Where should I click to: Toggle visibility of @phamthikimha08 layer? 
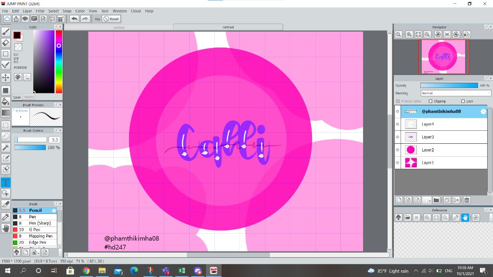coord(398,112)
